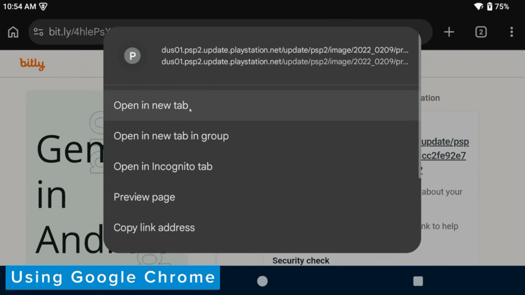Image resolution: width=525 pixels, height=295 pixels.
Task: Open a new tab with plus icon
Action: click(x=449, y=32)
